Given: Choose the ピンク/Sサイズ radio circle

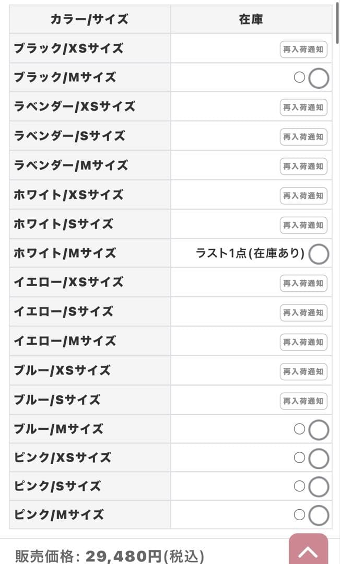Looking at the screenshot, I should click(x=319, y=487).
